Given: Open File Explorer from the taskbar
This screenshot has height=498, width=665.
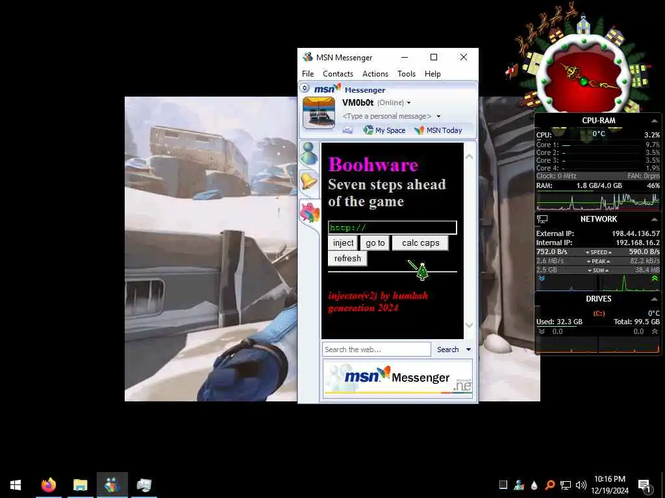Looking at the screenshot, I should [x=80, y=485].
